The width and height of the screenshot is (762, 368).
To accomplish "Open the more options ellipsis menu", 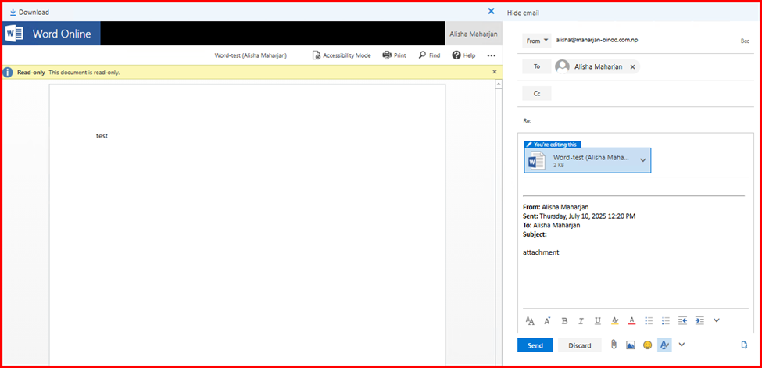I will [492, 55].
